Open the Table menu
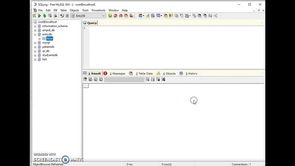Screen dimensions: 295x166 click(64, 10)
